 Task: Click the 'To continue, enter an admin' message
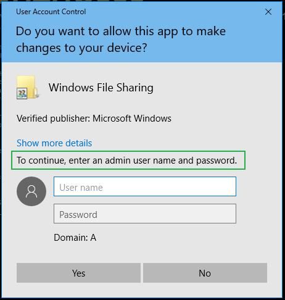(126, 160)
